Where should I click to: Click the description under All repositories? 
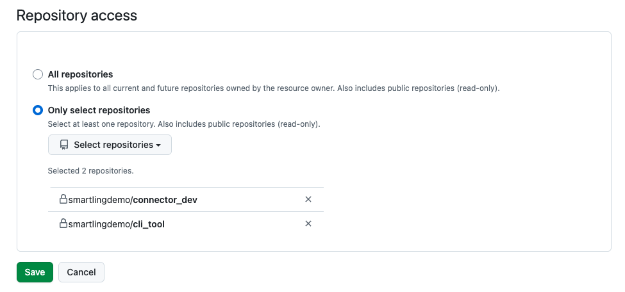(x=273, y=88)
